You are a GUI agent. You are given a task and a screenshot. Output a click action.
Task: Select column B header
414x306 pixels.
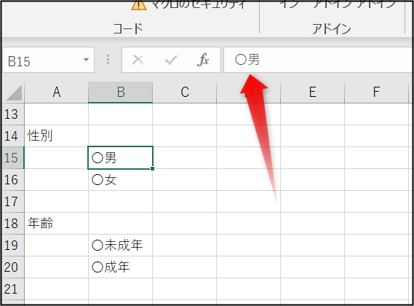tap(120, 93)
